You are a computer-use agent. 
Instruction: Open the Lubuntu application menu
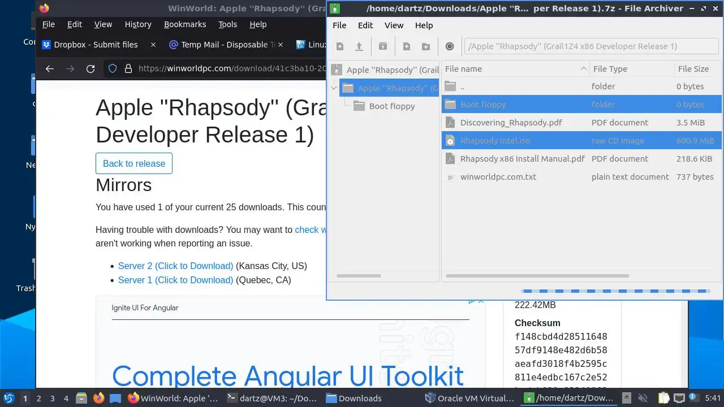[x=9, y=398]
